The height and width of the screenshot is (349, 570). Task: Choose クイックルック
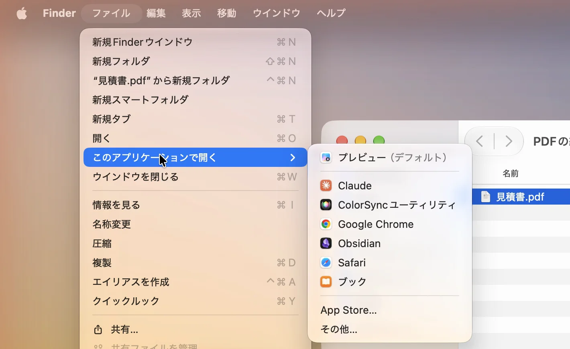point(195,301)
